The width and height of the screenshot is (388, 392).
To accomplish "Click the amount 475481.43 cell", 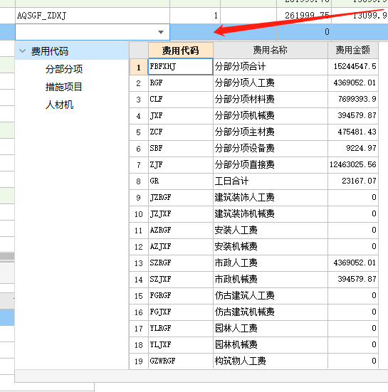I will [x=352, y=132].
